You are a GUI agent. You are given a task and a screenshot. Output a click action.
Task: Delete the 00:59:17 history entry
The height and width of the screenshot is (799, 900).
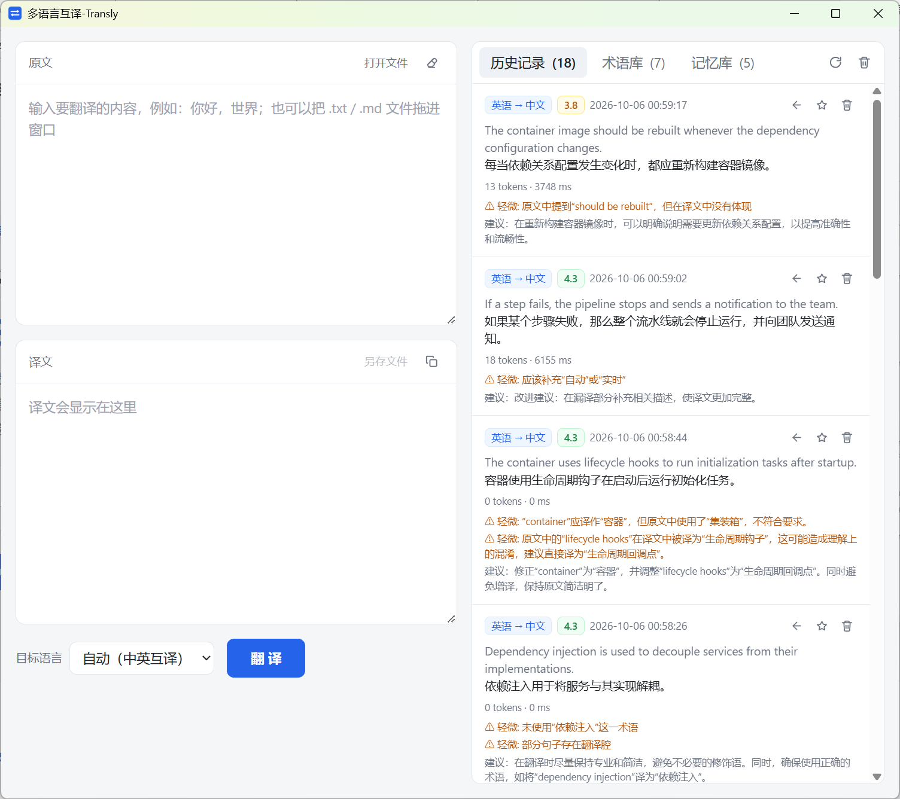click(x=847, y=105)
